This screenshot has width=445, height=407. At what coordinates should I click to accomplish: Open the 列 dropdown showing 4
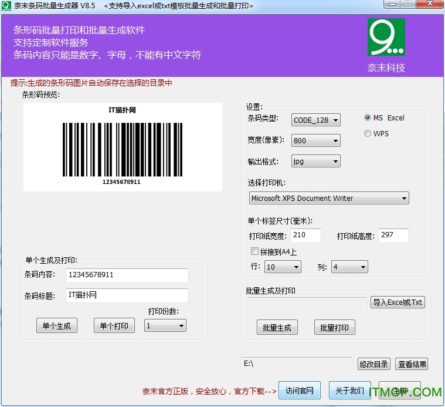[x=349, y=267]
